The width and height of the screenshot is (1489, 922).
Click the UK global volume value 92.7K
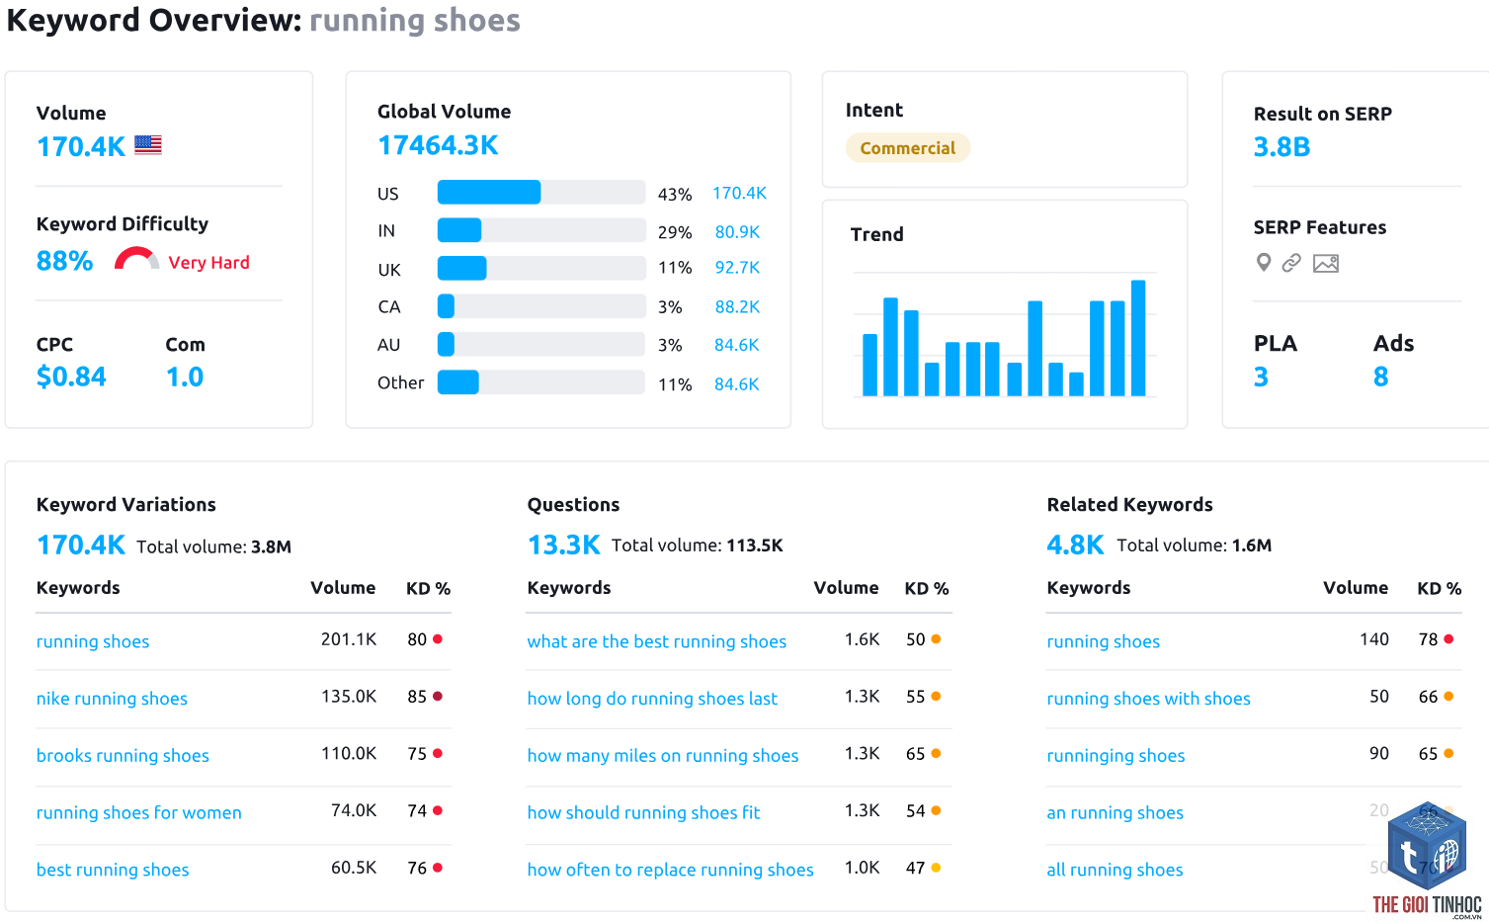coord(737,268)
